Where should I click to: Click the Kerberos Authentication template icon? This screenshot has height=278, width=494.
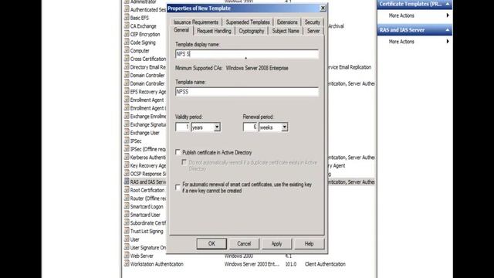coord(127,157)
